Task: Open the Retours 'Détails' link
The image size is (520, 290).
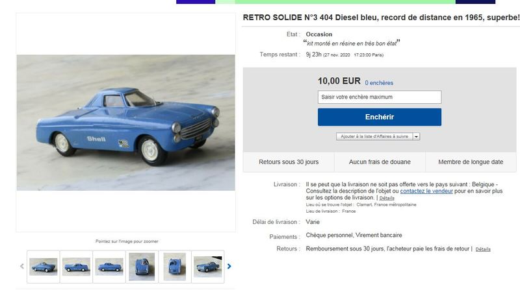Action: [x=483, y=249]
